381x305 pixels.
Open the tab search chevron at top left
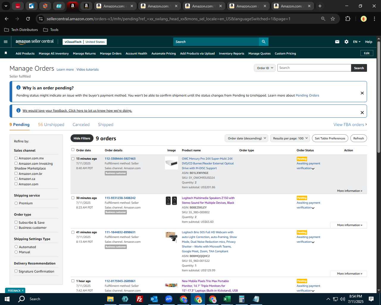tap(6, 6)
